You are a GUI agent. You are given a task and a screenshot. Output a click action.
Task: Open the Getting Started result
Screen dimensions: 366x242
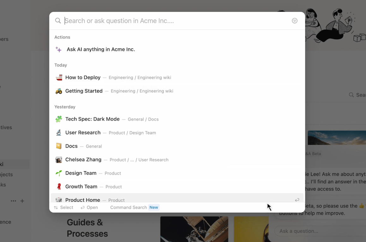pyautogui.click(x=177, y=91)
